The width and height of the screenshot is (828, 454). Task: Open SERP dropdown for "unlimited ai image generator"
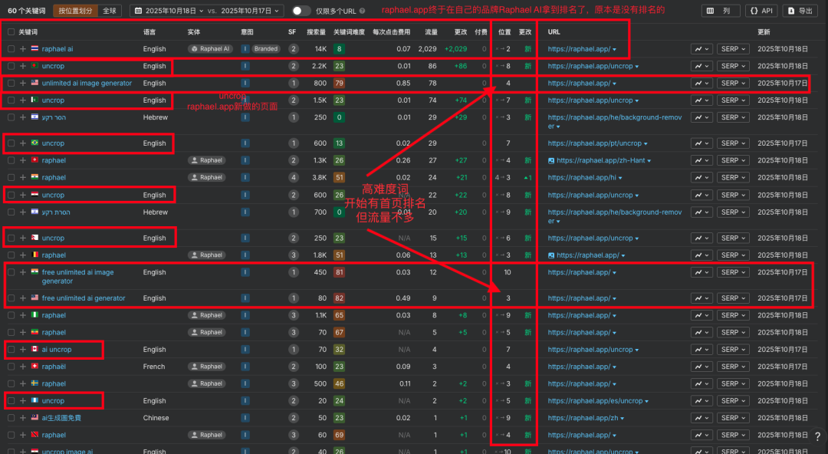(733, 83)
